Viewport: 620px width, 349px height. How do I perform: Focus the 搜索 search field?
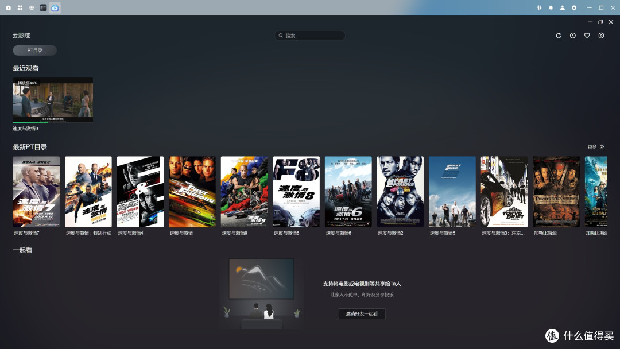pyautogui.click(x=310, y=36)
